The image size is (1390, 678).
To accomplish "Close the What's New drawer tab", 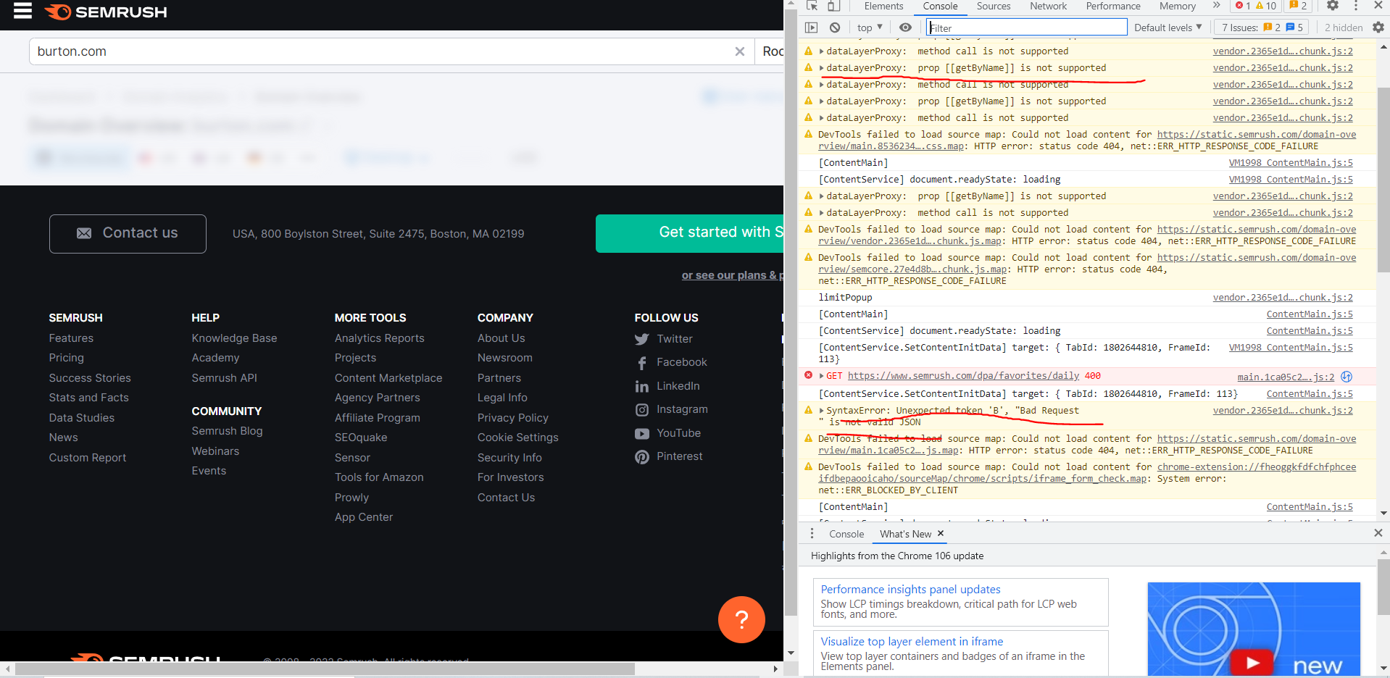I will click(941, 533).
